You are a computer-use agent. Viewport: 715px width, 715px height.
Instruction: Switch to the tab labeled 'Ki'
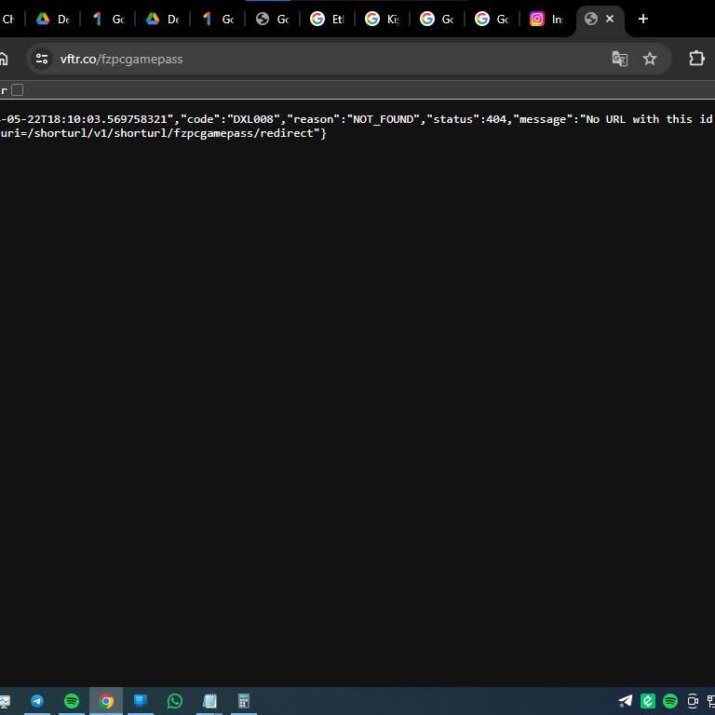click(382, 19)
